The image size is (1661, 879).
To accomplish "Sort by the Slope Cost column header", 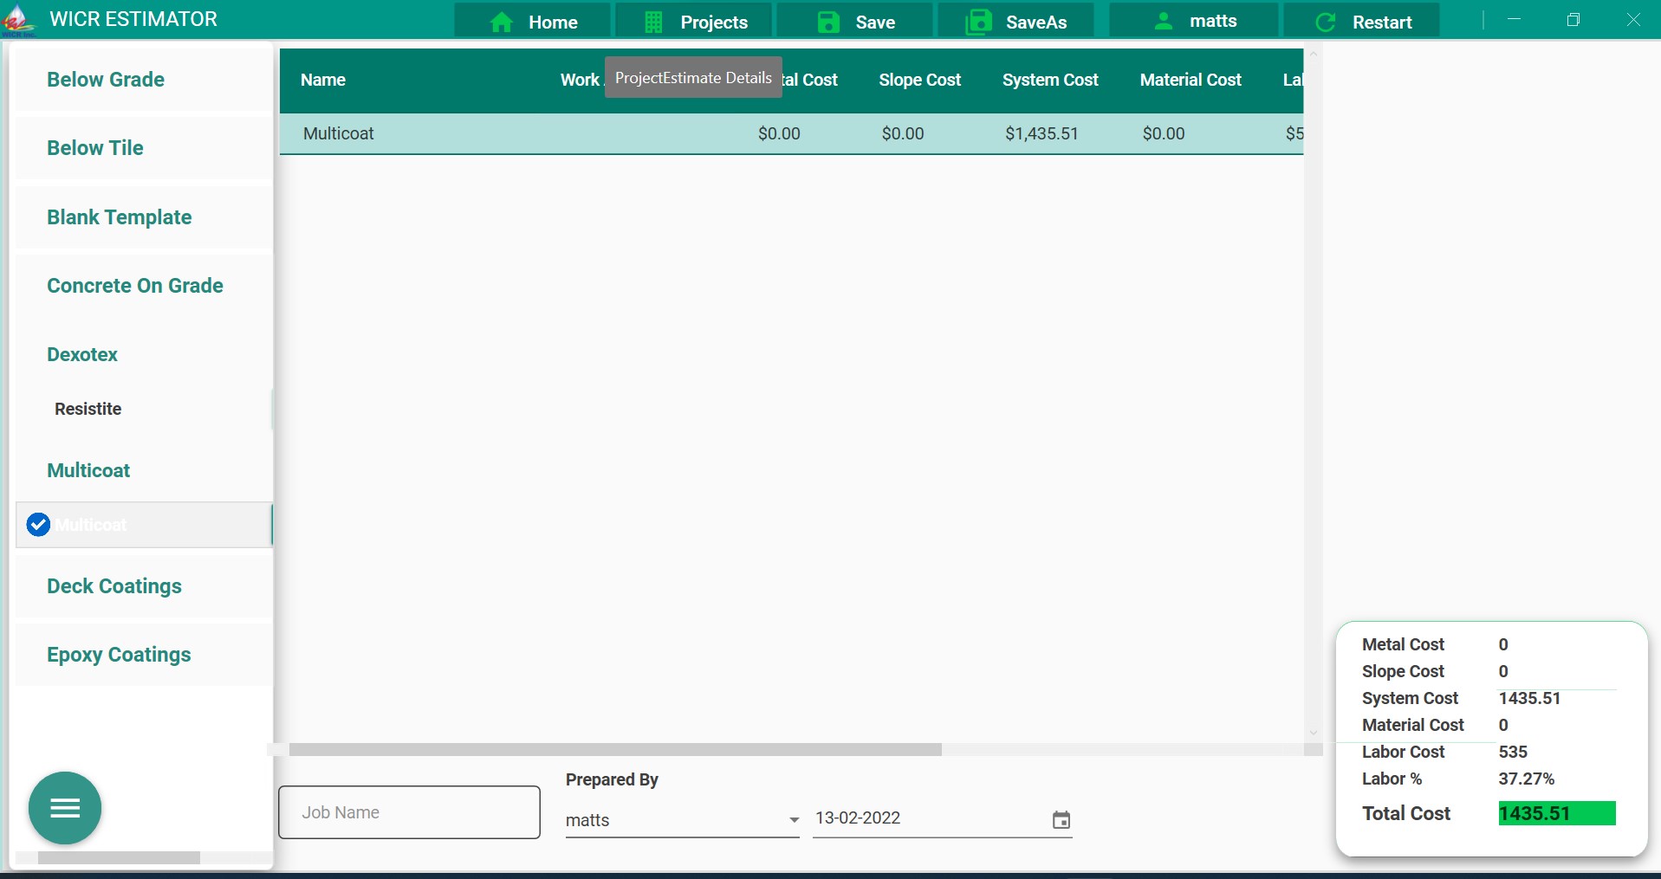I will pos(919,80).
